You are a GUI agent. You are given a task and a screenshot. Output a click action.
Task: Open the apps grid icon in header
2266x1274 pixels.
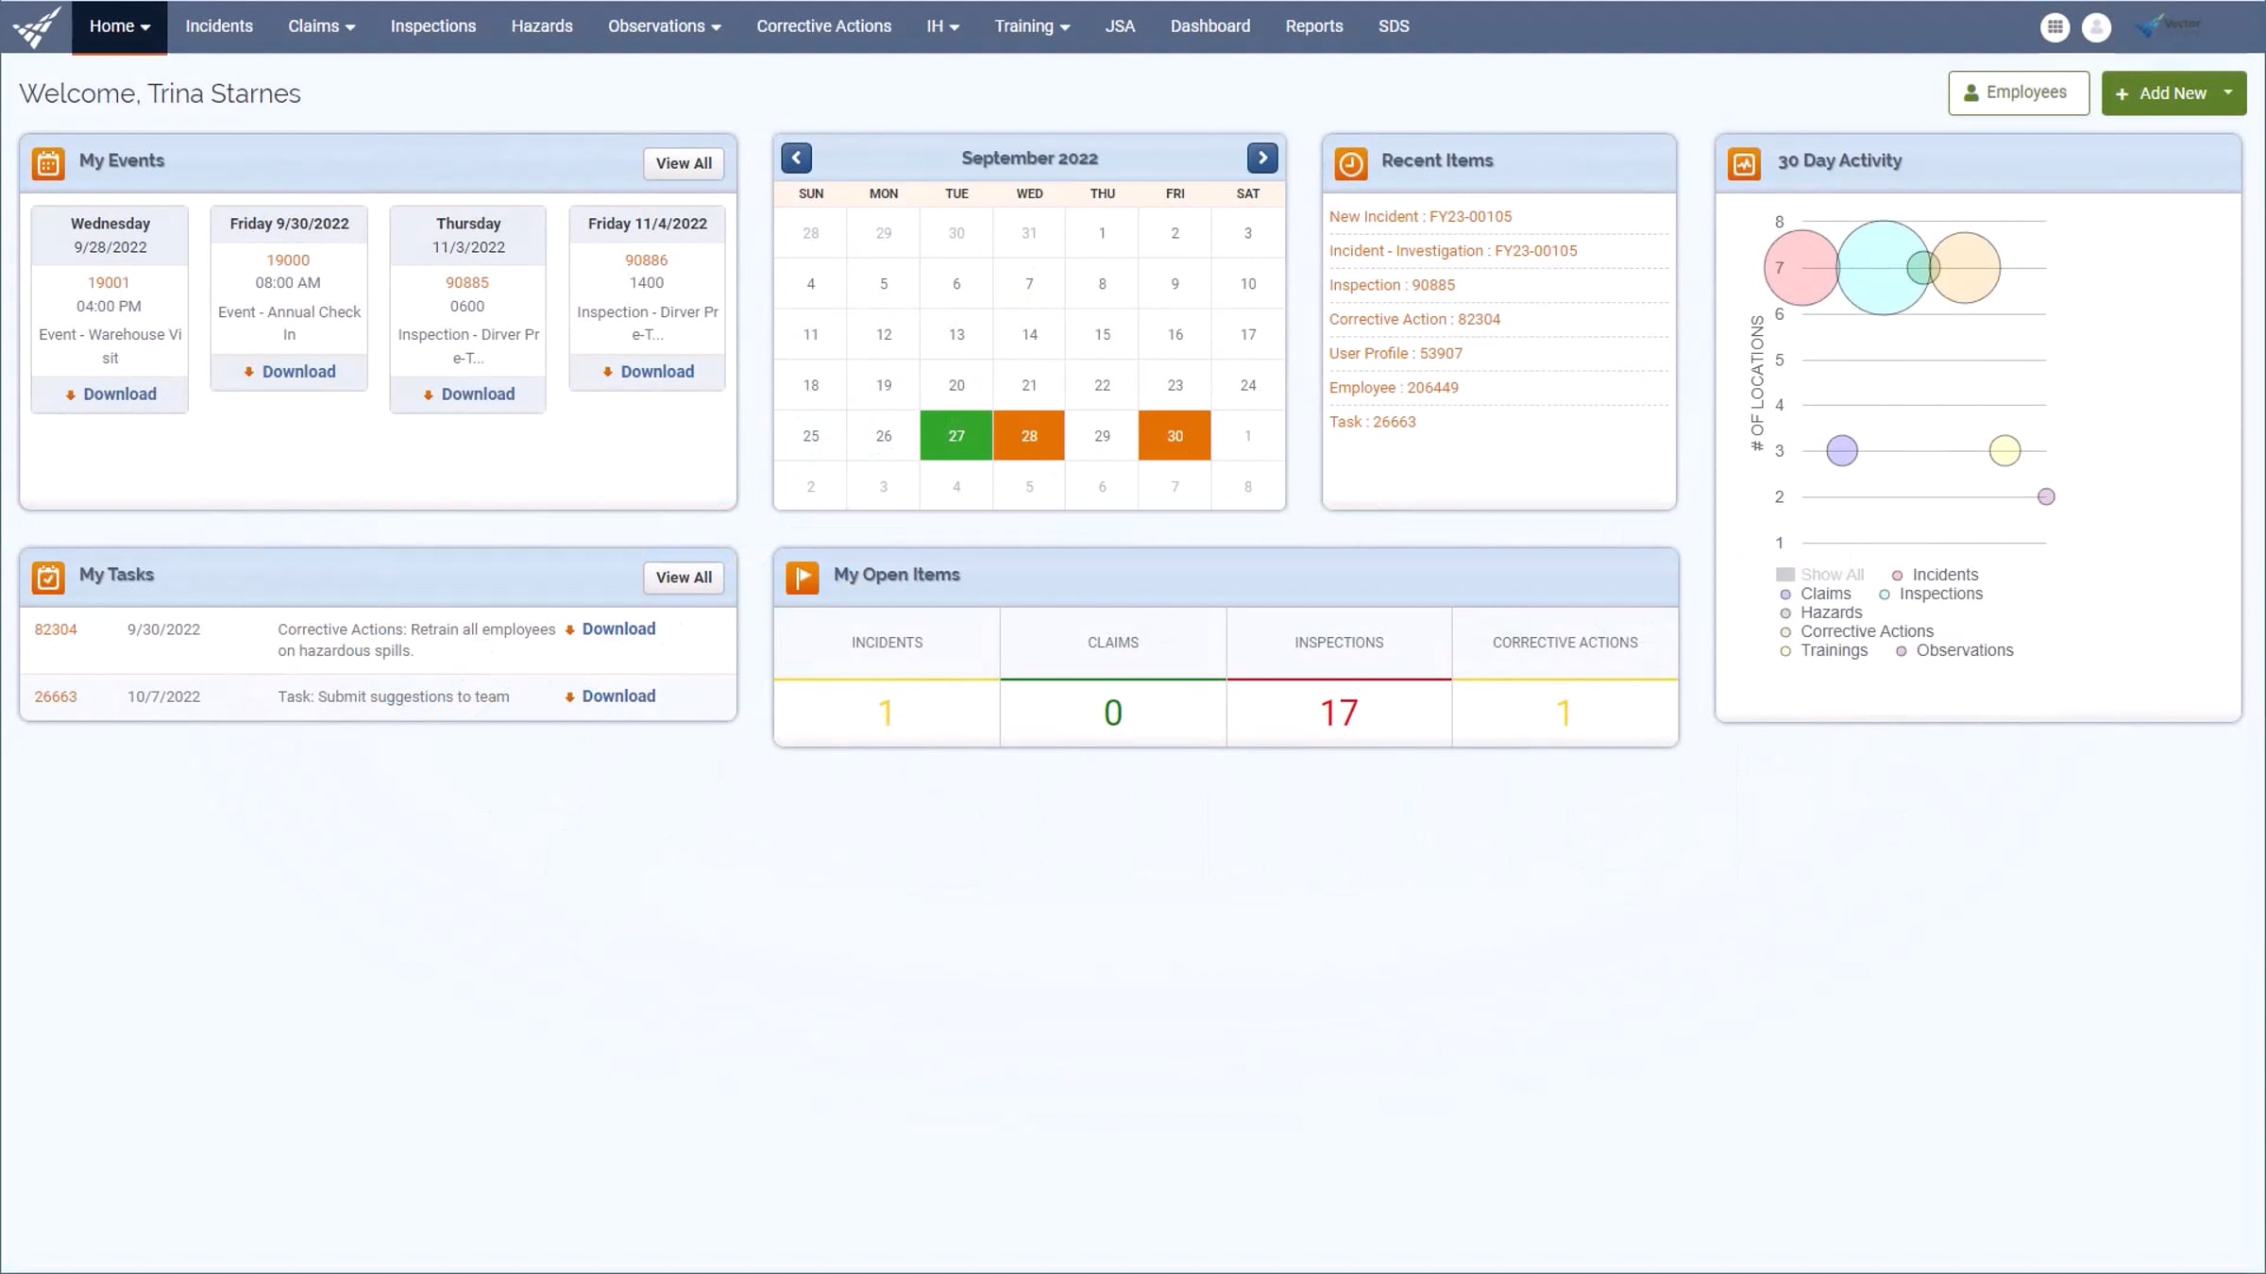(x=2055, y=27)
